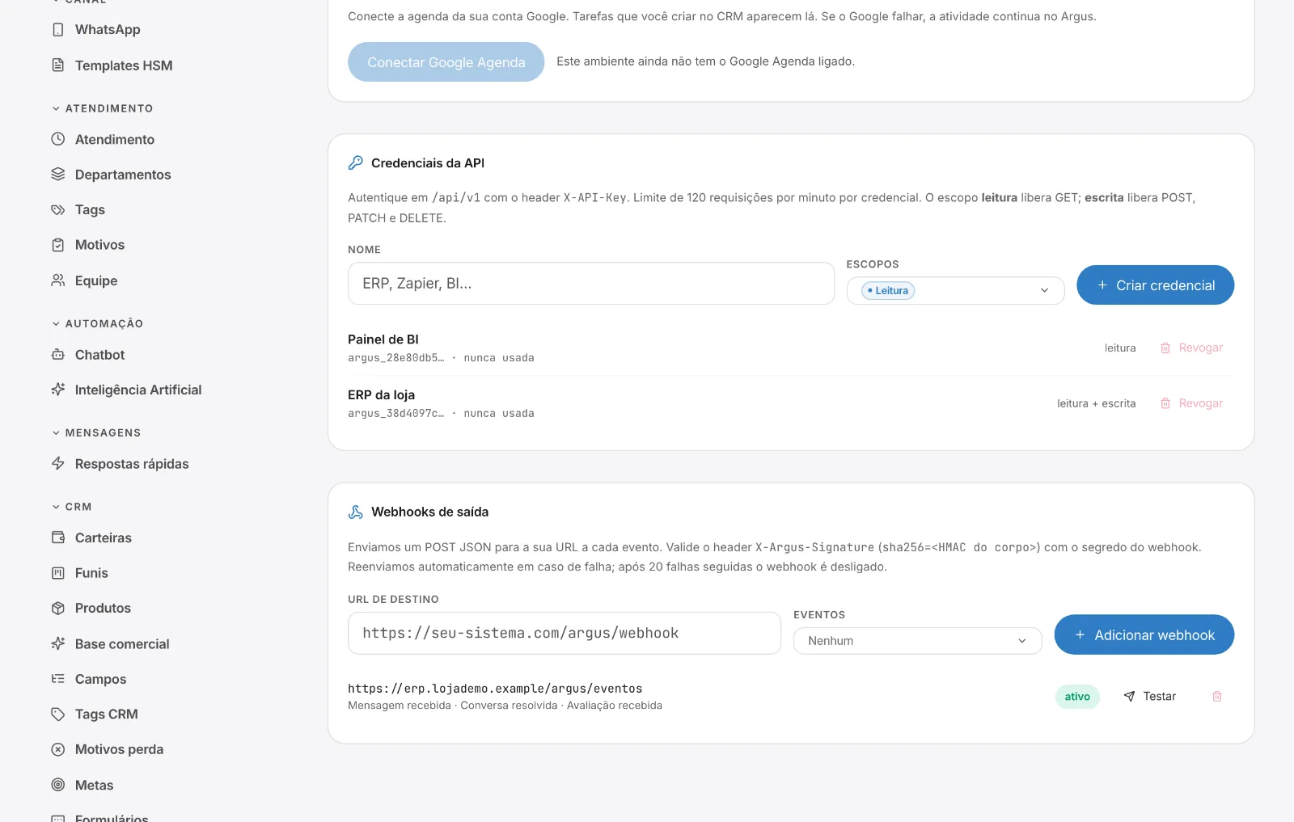Click the Base comercial sparkle icon
1294x822 pixels.
(57, 644)
